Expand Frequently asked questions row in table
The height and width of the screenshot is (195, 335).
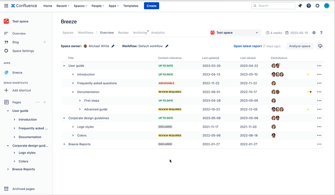point(73,83)
